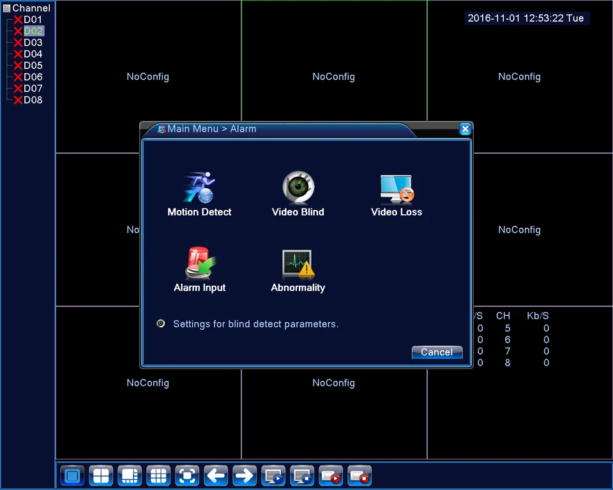Click the Cancel button
Image resolution: width=613 pixels, height=490 pixels.
(437, 352)
